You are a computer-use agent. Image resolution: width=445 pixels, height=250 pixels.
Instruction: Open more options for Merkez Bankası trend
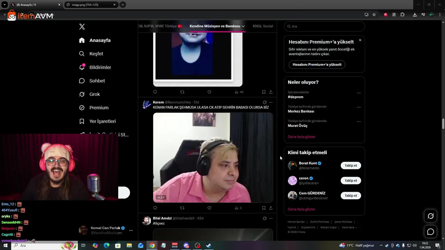359,107
